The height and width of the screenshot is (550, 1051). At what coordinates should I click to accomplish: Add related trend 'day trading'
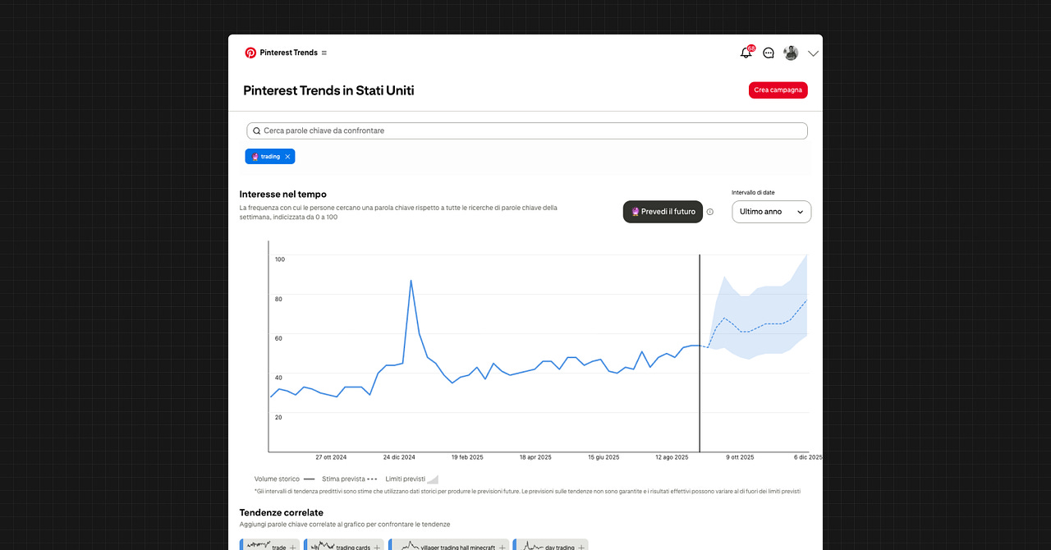click(581, 547)
